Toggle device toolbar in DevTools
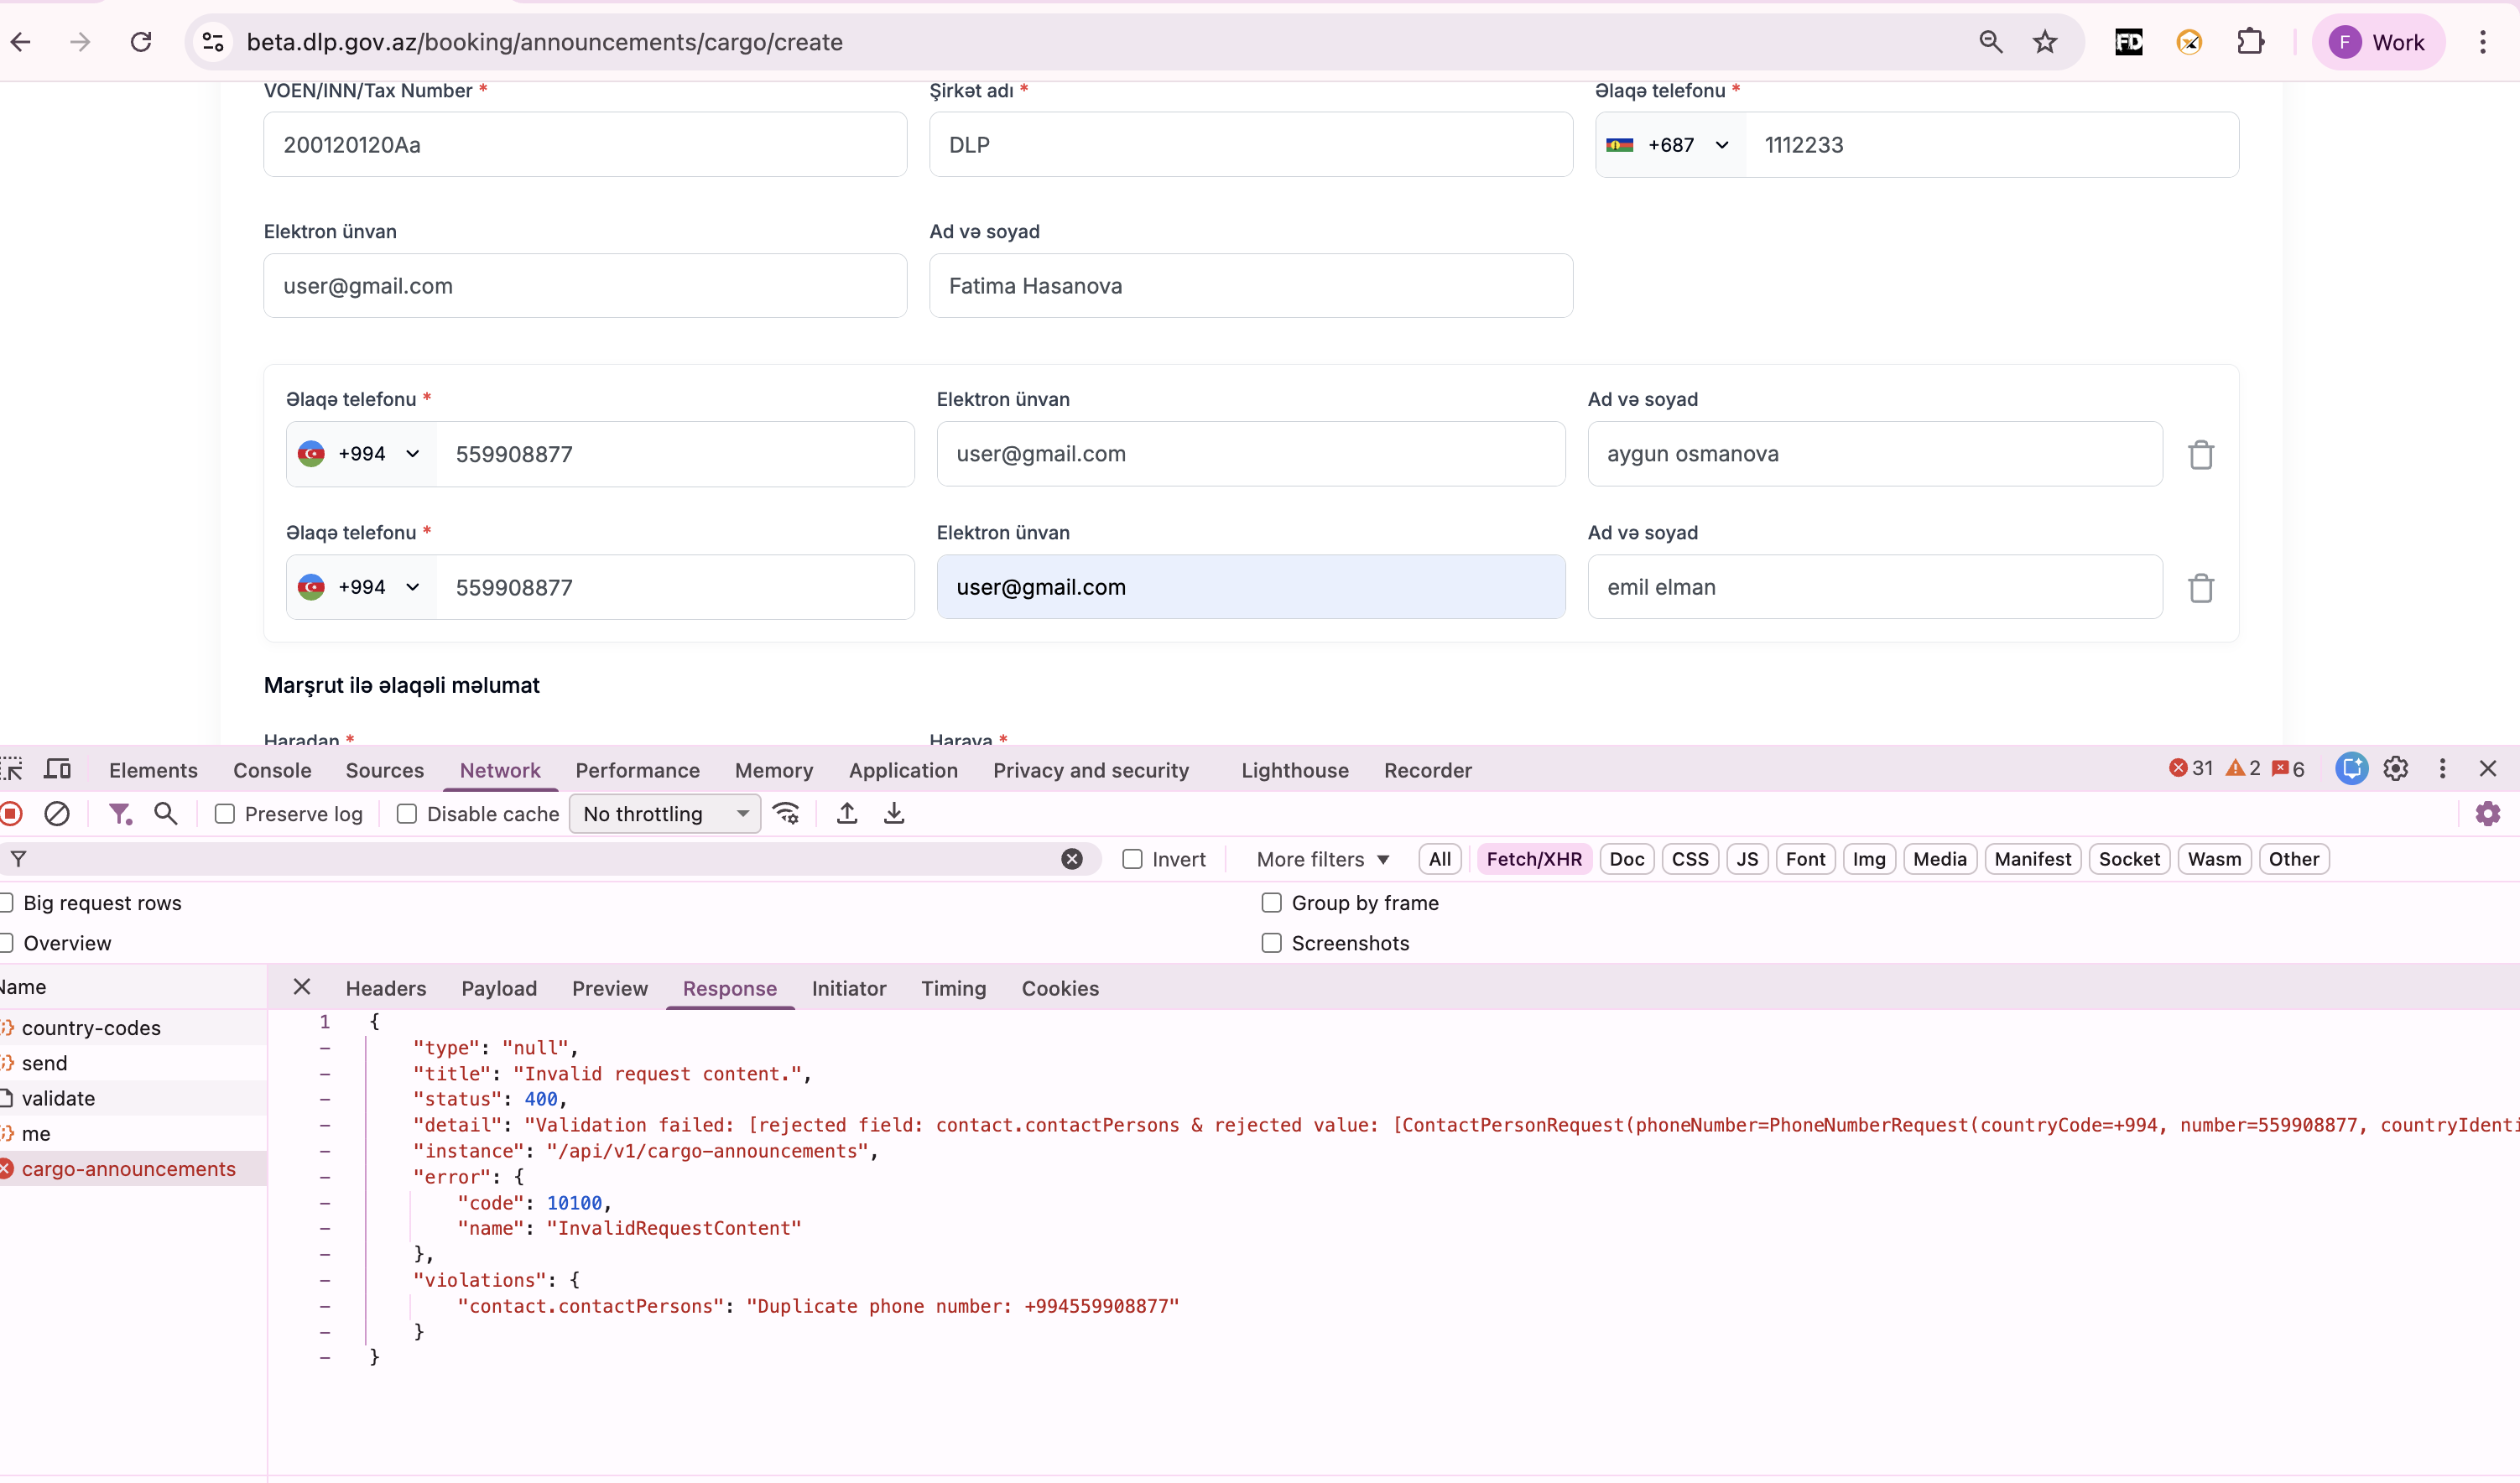The width and height of the screenshot is (2520, 1483). coord(58,769)
